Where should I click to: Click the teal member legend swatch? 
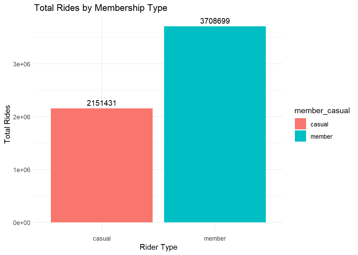pos(300,136)
